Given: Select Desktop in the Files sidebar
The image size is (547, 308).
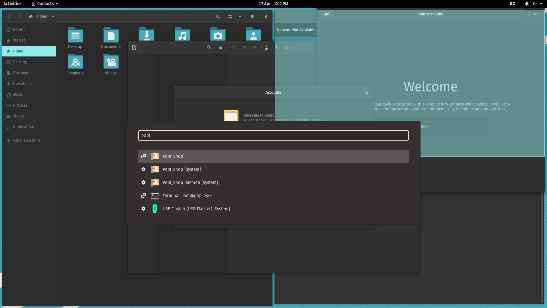Looking at the screenshot, I should 29,62.
